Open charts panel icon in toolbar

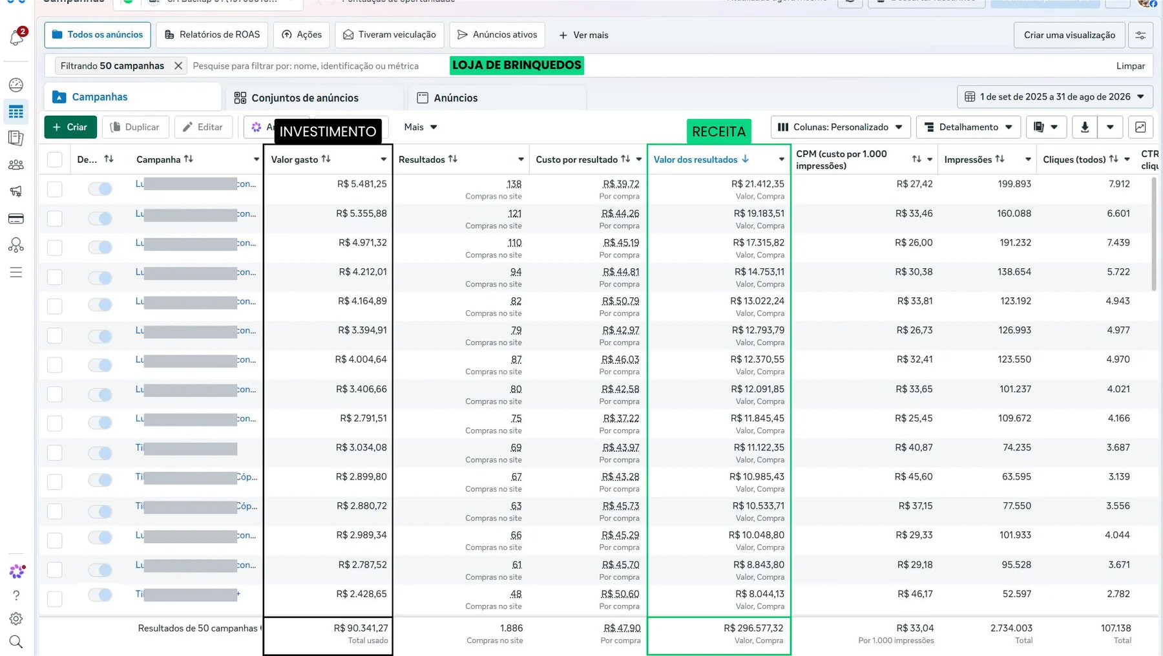click(1140, 127)
